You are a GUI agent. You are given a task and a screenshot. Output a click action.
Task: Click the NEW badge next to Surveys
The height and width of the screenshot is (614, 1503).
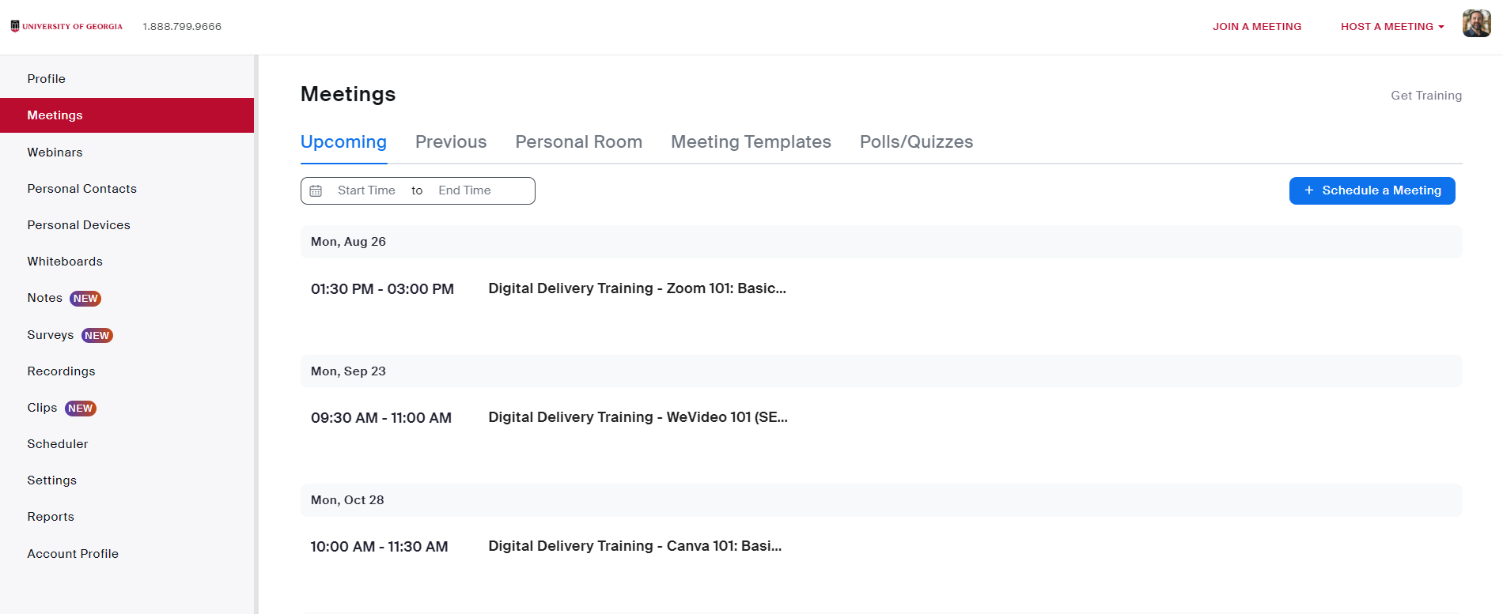(97, 335)
